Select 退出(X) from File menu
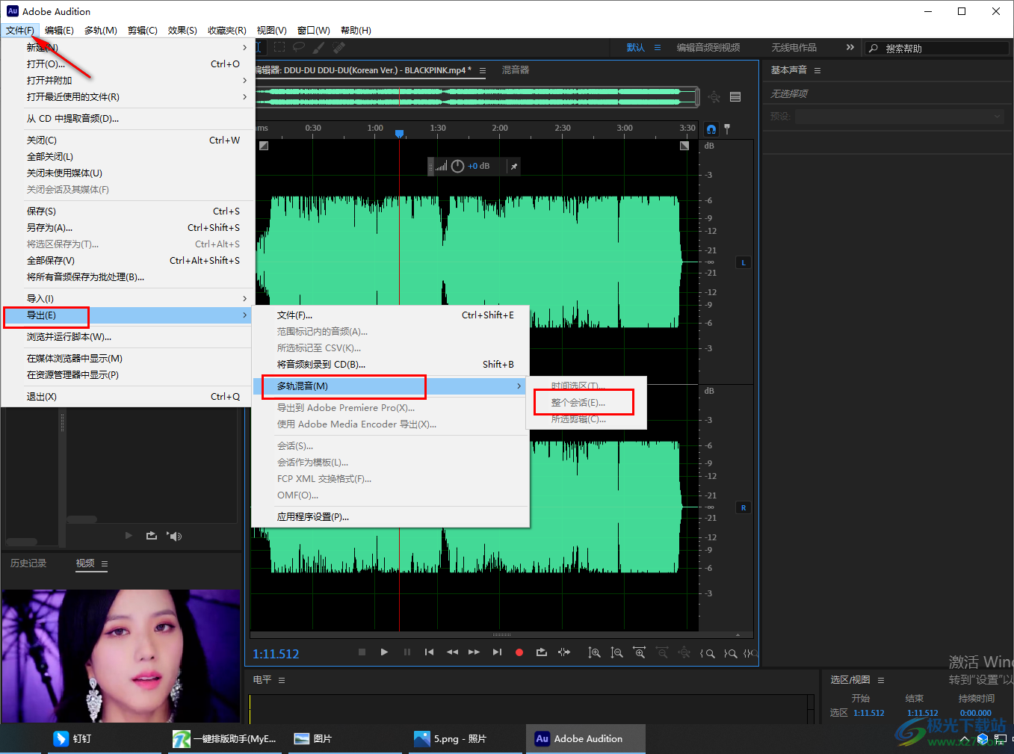 click(127, 397)
